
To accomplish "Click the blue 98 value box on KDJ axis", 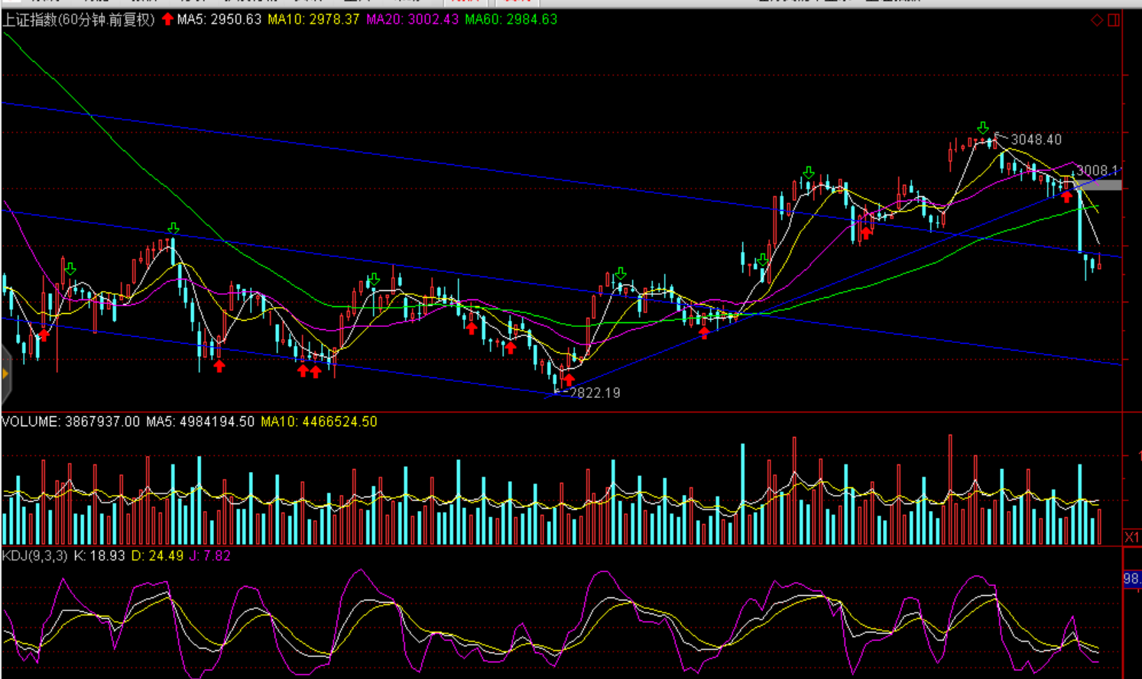I will click(x=1131, y=579).
